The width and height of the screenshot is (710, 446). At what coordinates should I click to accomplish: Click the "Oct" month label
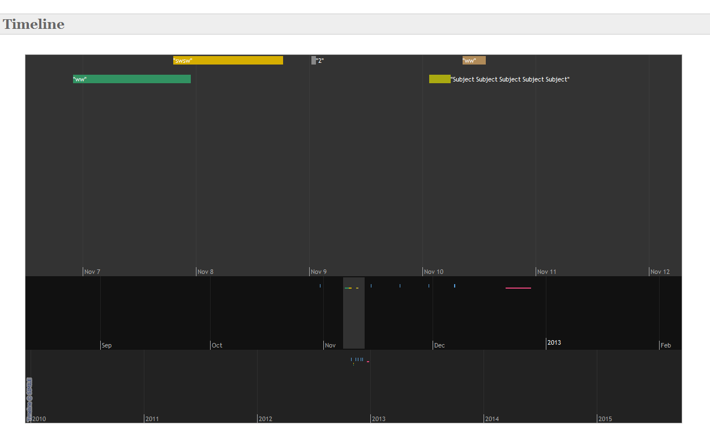pyautogui.click(x=217, y=346)
